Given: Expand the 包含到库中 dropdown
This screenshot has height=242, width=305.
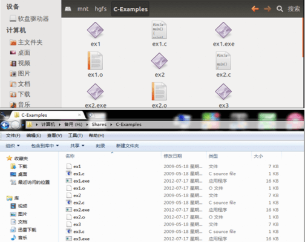Looking at the screenshot, I should pyautogui.click(x=45, y=146).
